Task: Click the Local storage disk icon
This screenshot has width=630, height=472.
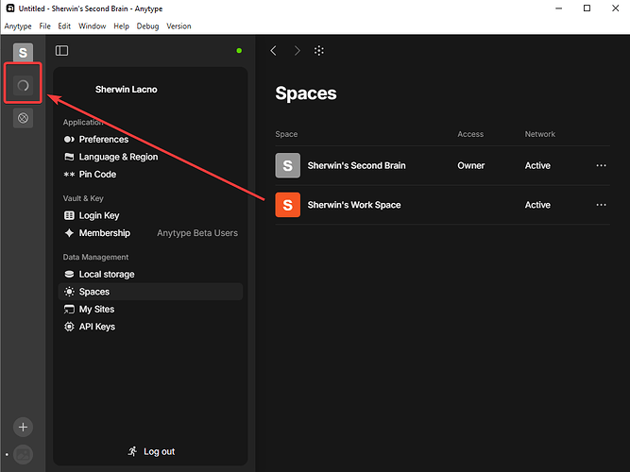Action: pos(69,275)
